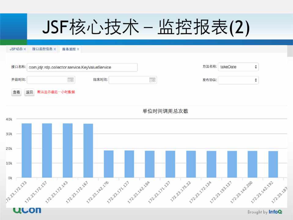
Task: Switch to the JSF动态 tab
Action: (16, 49)
